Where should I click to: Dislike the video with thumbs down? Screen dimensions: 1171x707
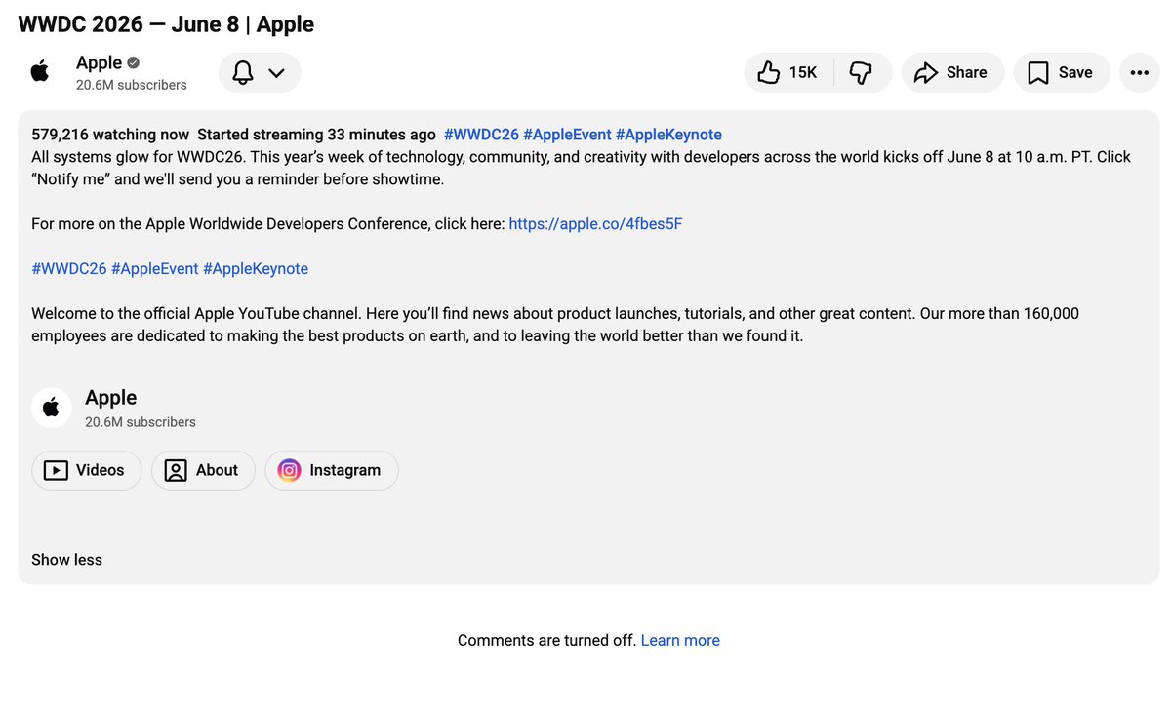click(862, 73)
